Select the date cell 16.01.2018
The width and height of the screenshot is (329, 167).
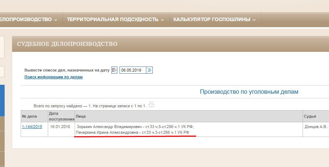[x=60, y=127]
